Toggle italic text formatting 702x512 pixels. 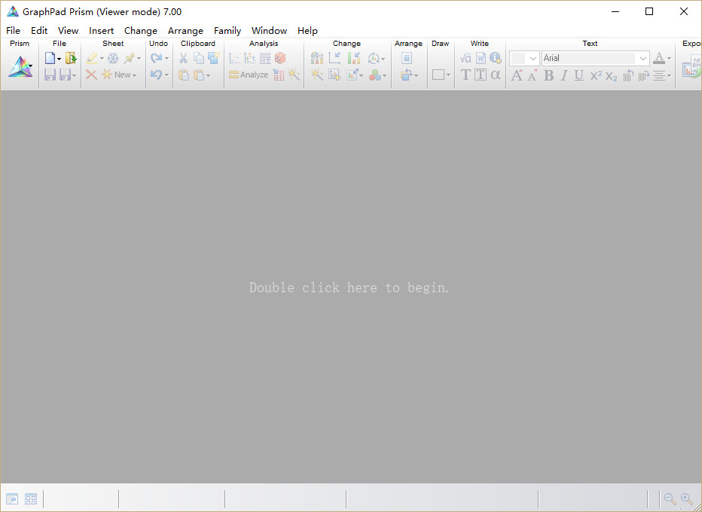point(563,75)
